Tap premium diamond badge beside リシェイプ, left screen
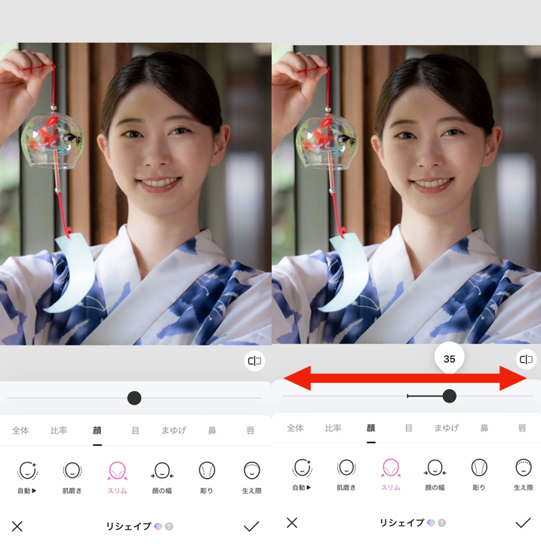 (158, 526)
